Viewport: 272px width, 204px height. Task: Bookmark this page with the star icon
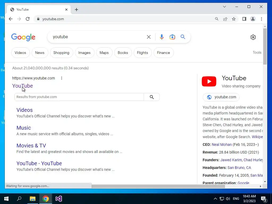point(234,19)
